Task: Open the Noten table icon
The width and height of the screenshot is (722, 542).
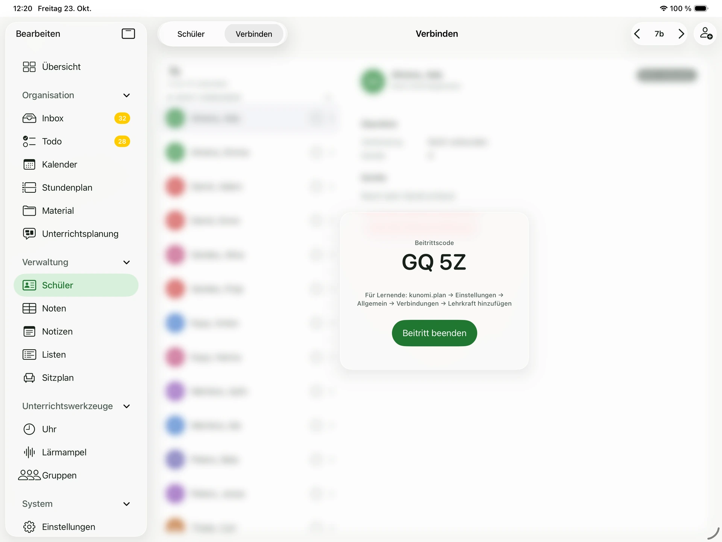Action: tap(29, 308)
